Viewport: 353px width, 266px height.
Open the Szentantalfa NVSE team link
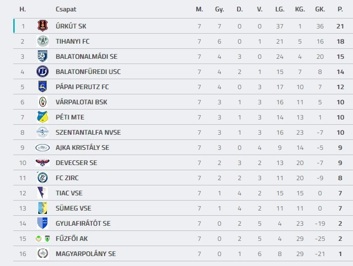[88, 132]
